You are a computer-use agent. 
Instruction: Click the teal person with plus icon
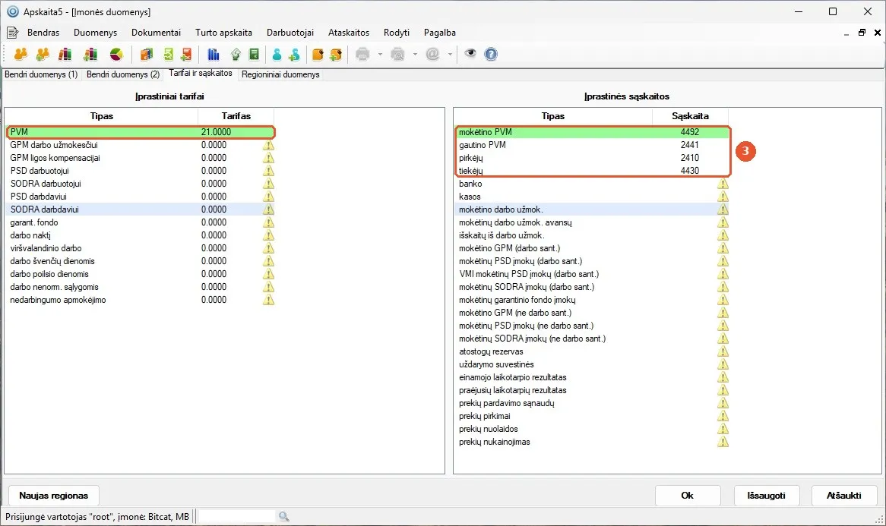tap(294, 54)
